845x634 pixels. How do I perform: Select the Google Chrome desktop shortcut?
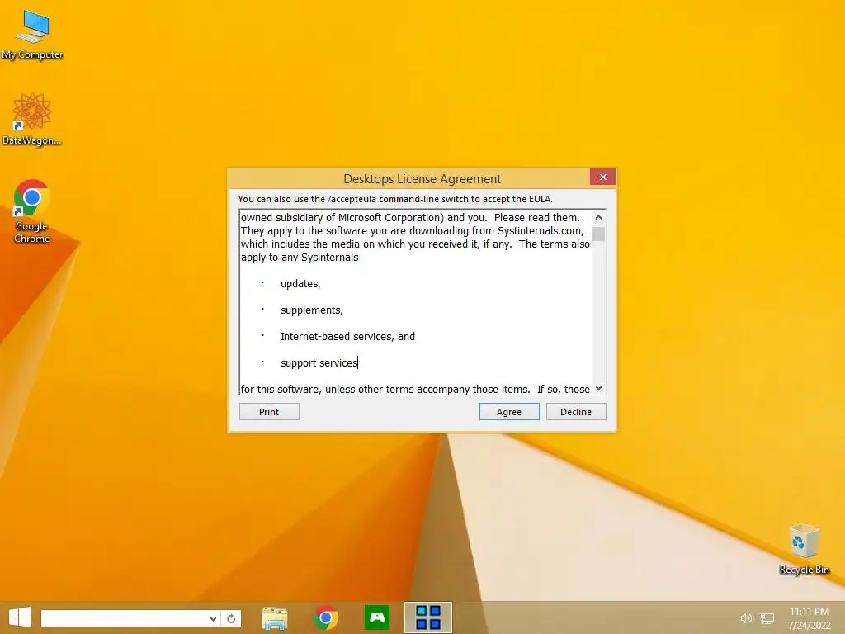coord(32,211)
